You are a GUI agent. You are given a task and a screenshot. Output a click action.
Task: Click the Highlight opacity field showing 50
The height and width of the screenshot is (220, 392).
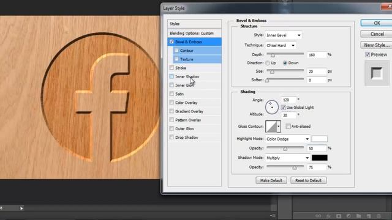(x=317, y=148)
